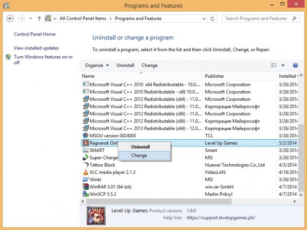Image resolution: width=307 pixels, height=230 pixels.
Task: Focus the Search Programs and Features box
Action: pos(260,18)
